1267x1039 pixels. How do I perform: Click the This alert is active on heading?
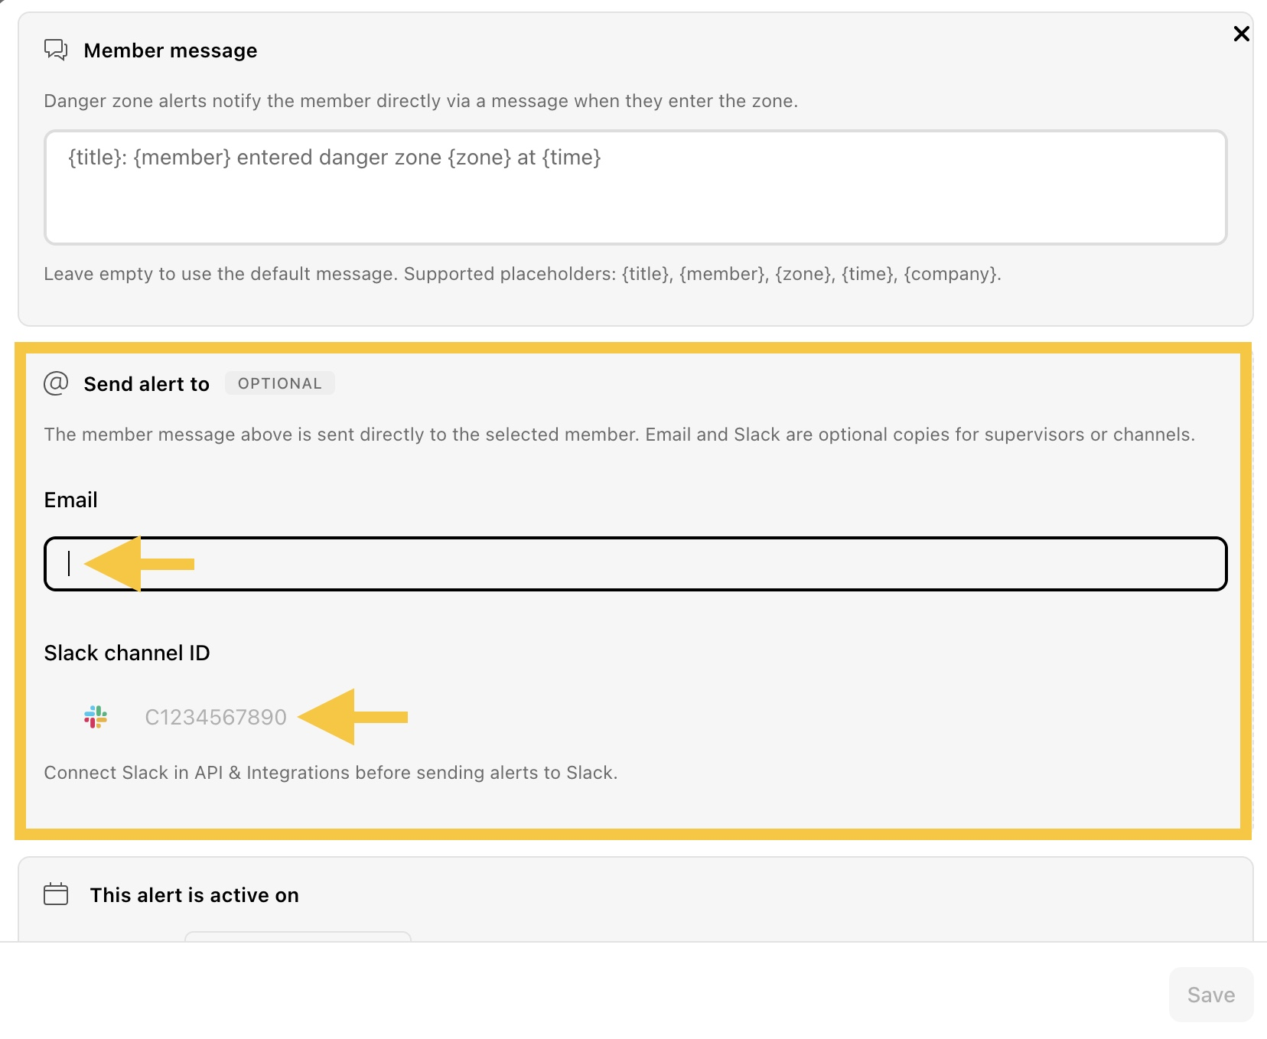194,895
